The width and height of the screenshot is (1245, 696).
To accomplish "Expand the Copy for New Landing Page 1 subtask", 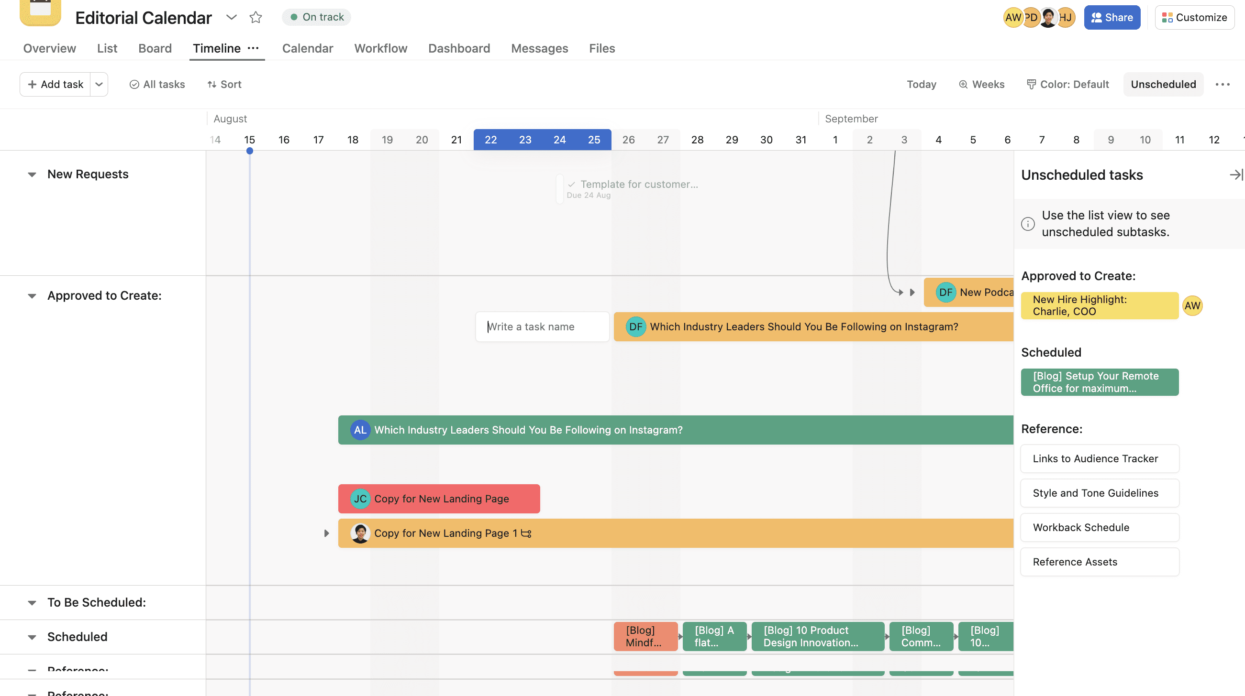I will point(327,533).
